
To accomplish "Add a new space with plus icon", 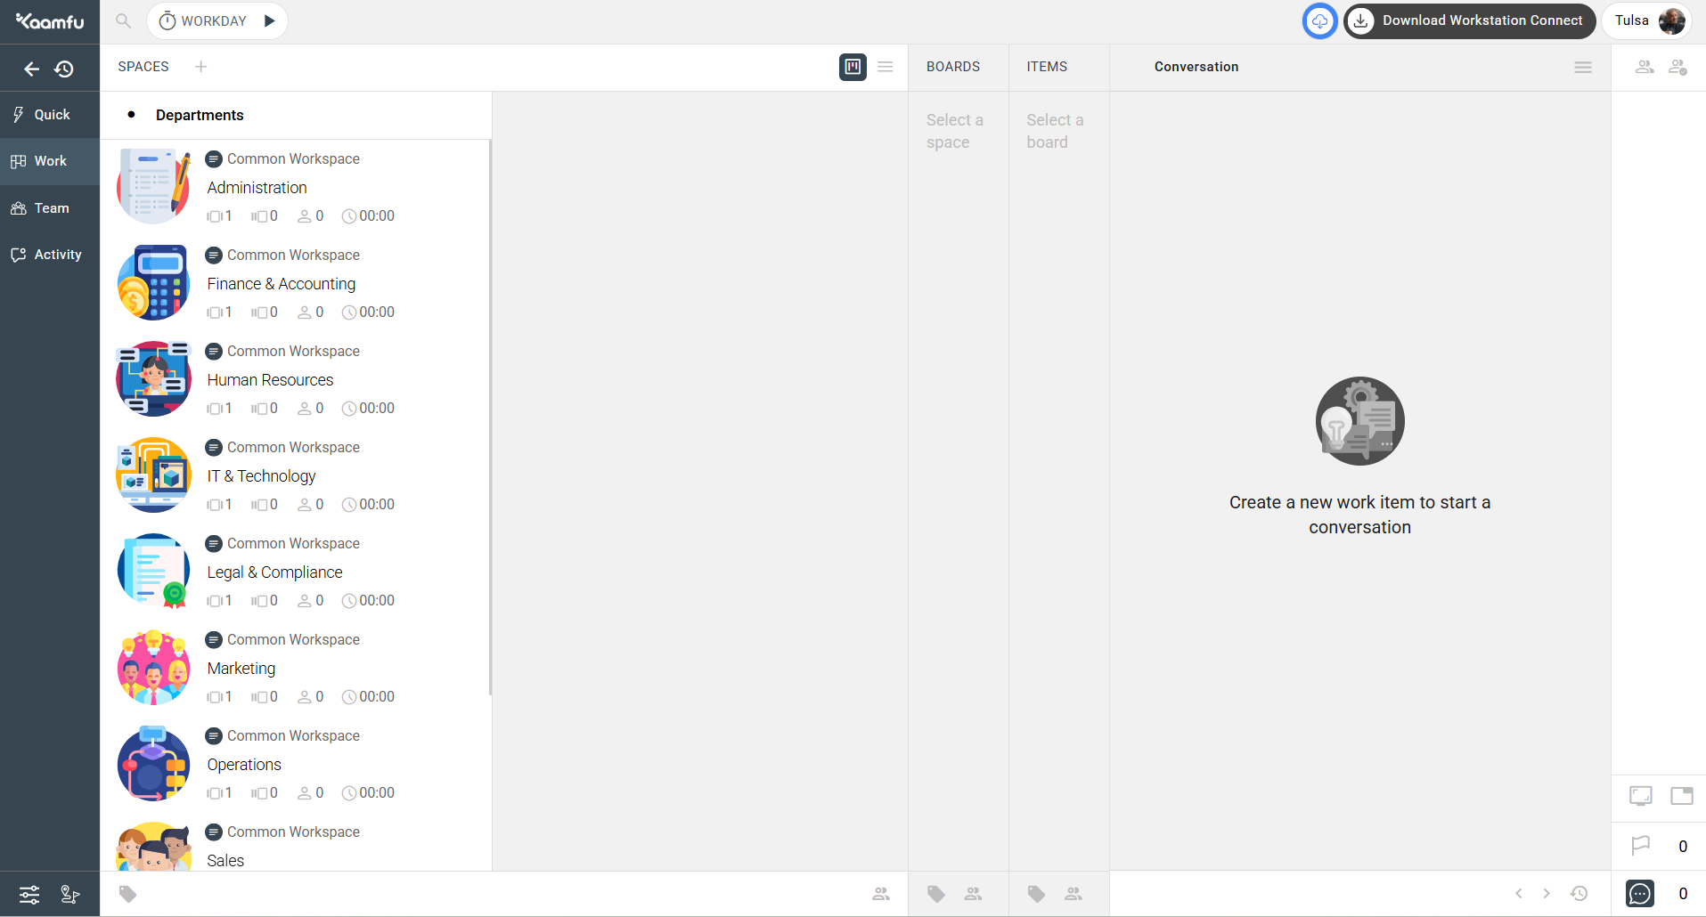I will point(201,67).
